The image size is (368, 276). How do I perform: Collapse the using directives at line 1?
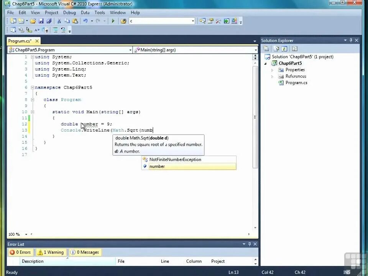32,57
